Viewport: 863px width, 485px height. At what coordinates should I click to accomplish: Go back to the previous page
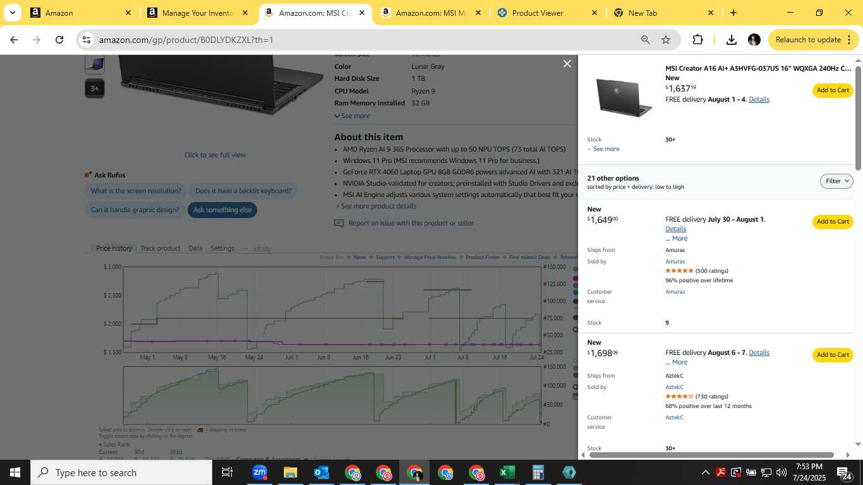coord(14,40)
